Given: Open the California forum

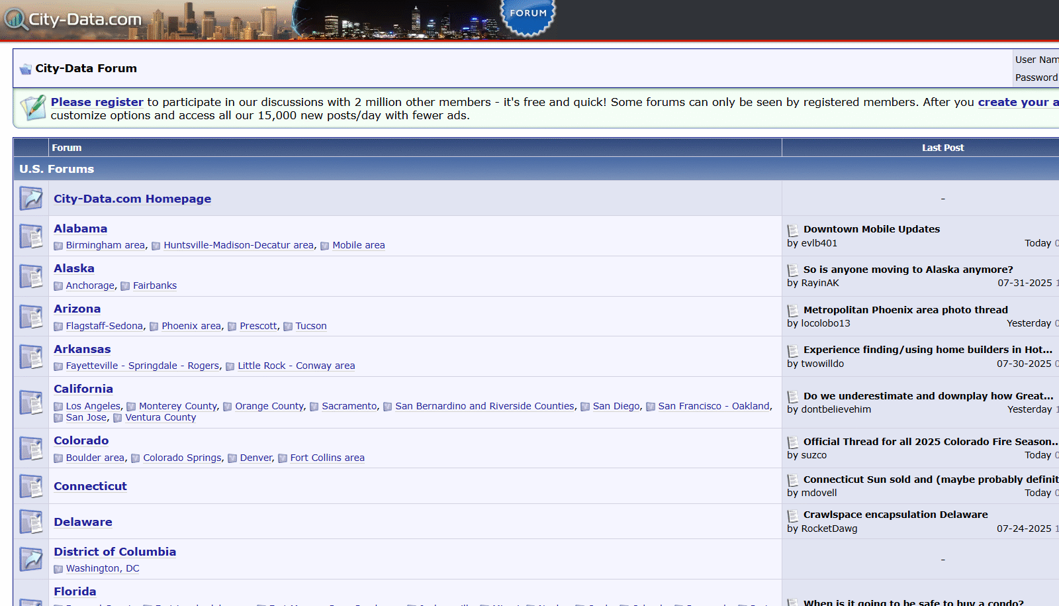Looking at the screenshot, I should point(83,389).
